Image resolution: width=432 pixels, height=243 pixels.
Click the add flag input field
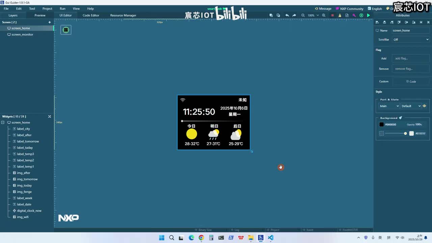point(411,58)
